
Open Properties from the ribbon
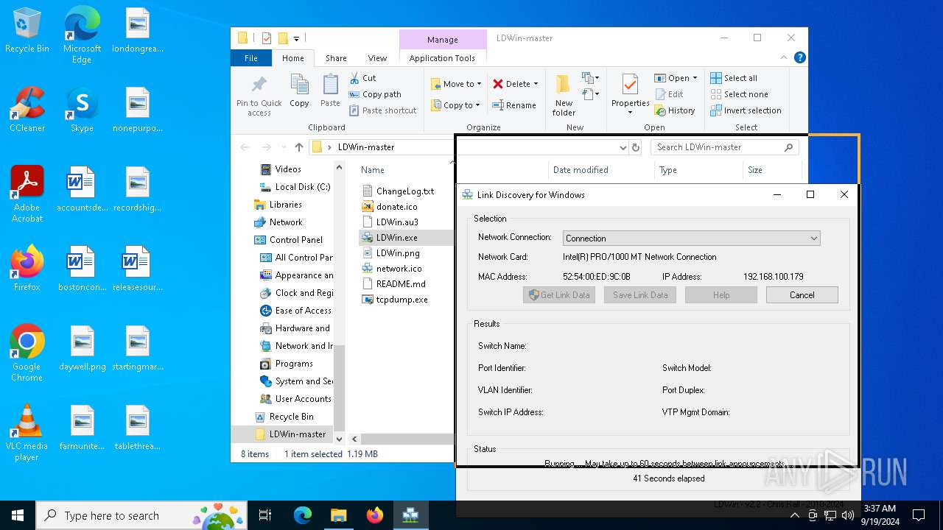(x=630, y=94)
